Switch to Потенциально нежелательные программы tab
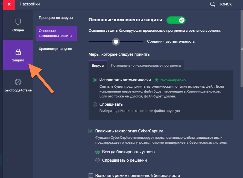Image resolution: width=243 pixels, height=178 pixels. coord(146,66)
